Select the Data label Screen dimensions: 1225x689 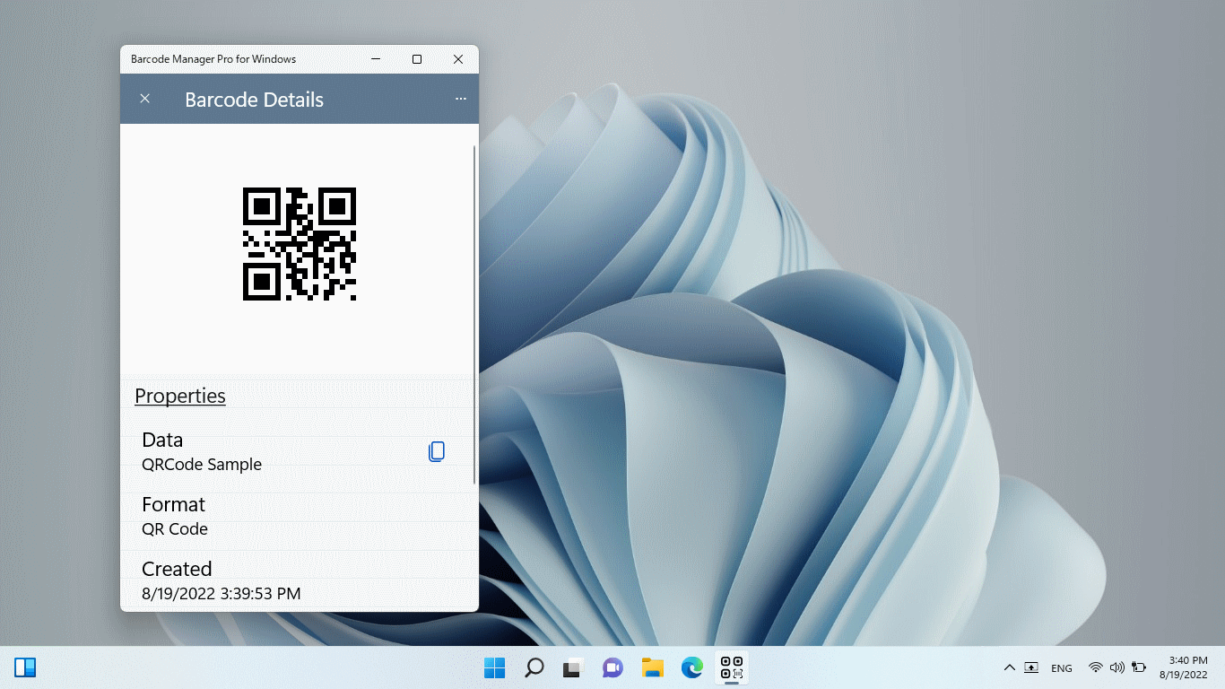point(162,440)
